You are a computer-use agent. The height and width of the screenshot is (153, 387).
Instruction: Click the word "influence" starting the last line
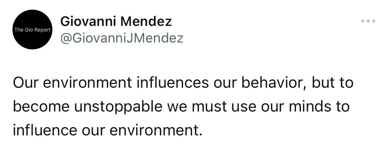coord(44,130)
